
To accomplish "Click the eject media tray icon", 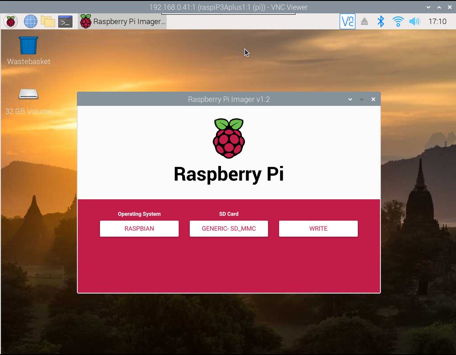I will pos(364,21).
